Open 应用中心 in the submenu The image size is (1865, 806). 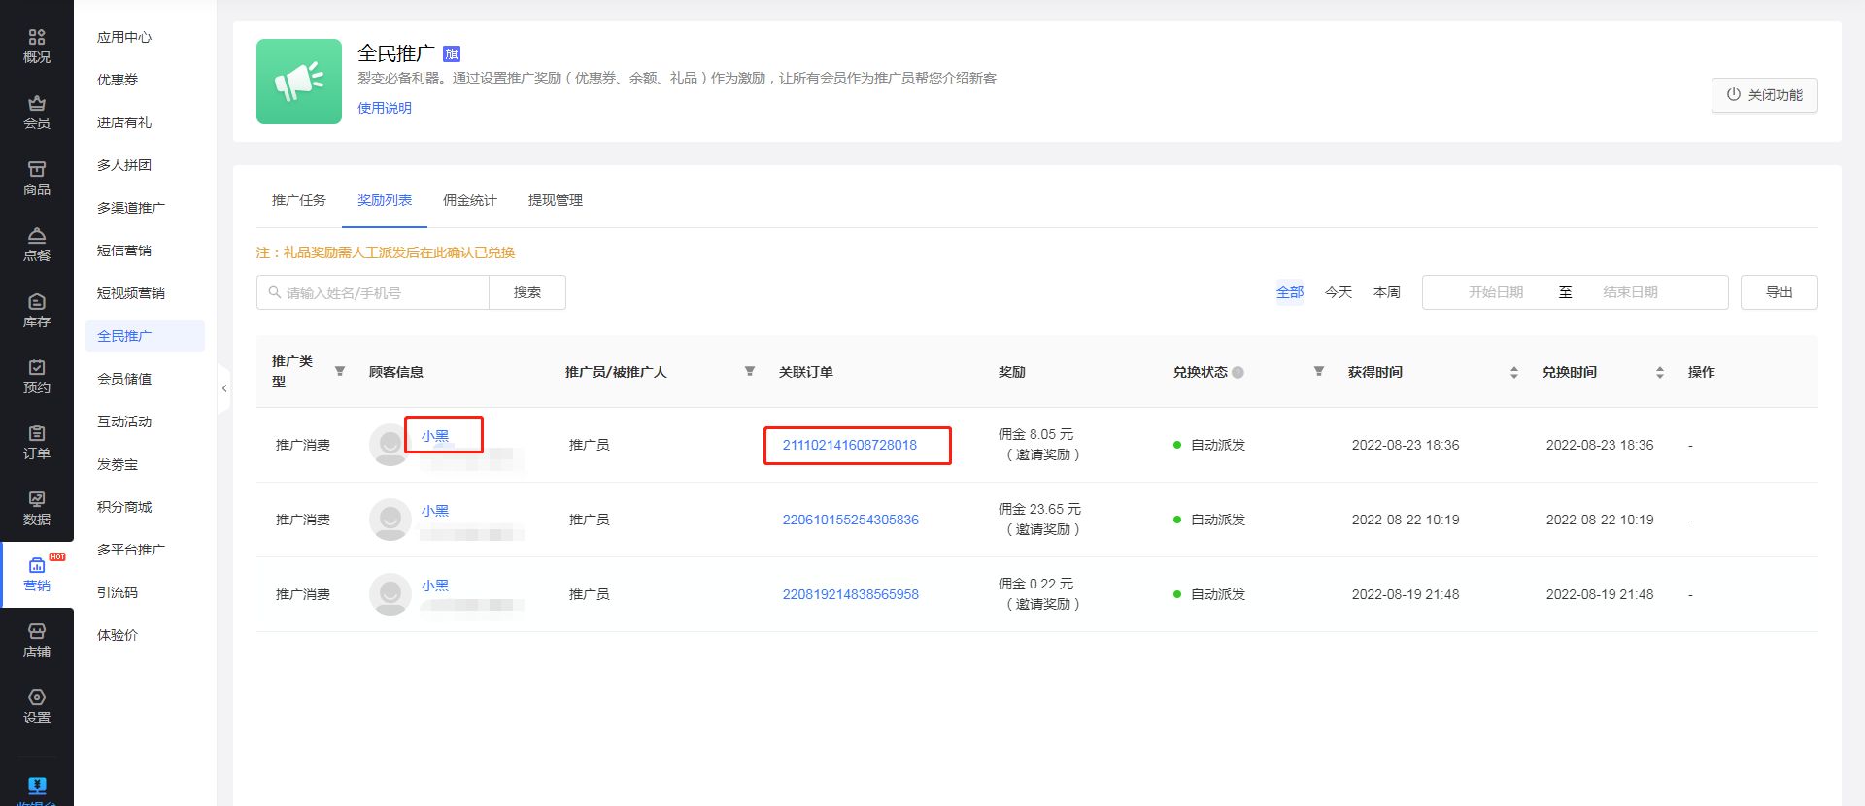[x=124, y=37]
